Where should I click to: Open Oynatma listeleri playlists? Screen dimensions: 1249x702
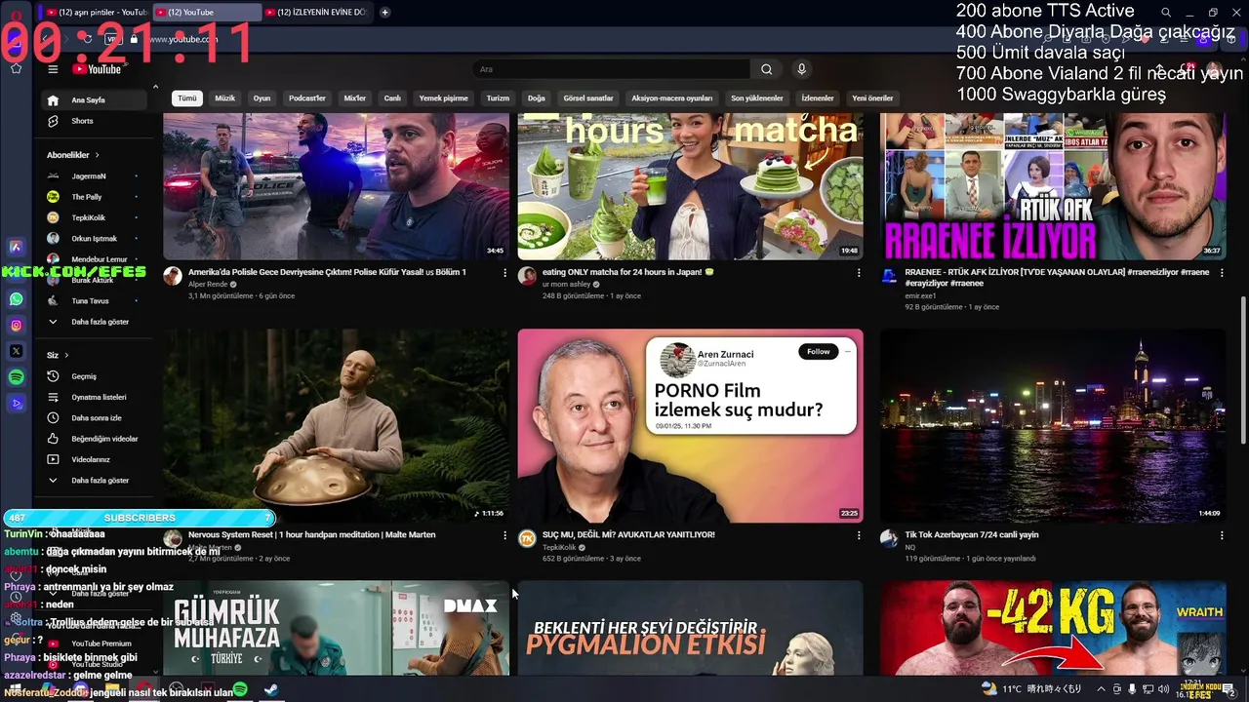(x=96, y=397)
